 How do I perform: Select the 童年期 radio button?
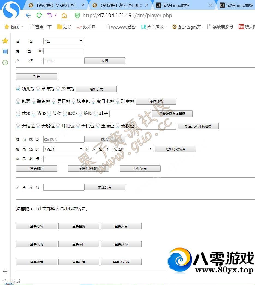38,89
